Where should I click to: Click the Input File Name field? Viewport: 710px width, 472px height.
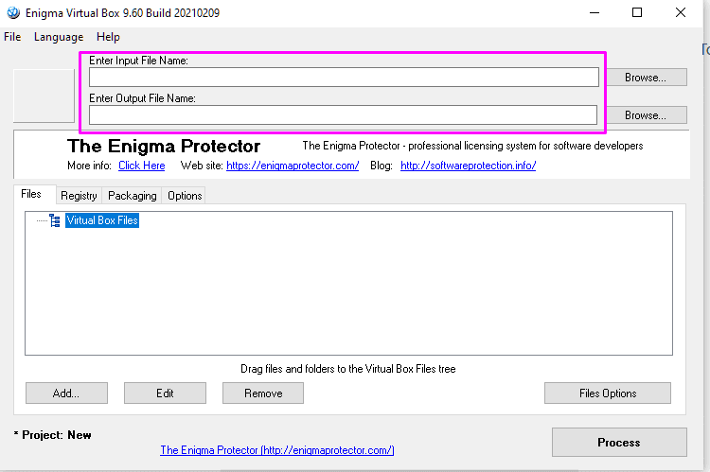344,77
